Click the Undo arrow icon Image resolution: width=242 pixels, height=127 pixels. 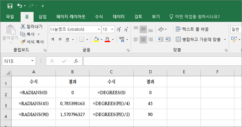20,6
